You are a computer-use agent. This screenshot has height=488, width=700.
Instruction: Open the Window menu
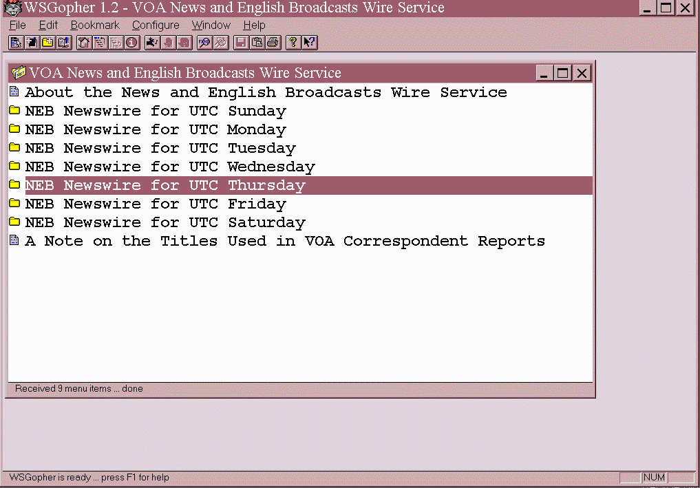(x=211, y=25)
